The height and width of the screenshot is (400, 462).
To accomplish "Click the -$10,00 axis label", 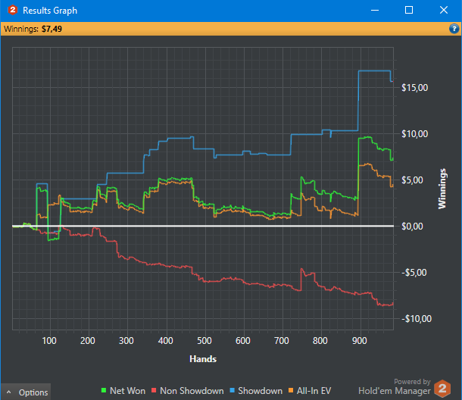I will 416,319.
